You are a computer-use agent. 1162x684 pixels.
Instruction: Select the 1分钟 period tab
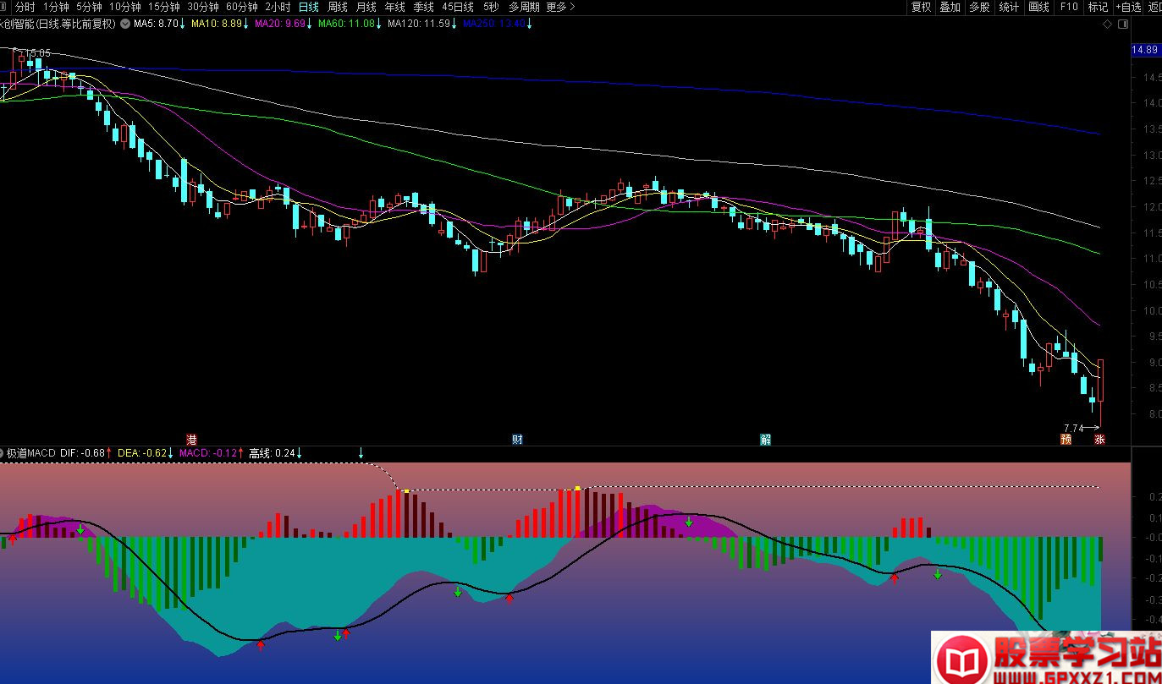tap(56, 7)
